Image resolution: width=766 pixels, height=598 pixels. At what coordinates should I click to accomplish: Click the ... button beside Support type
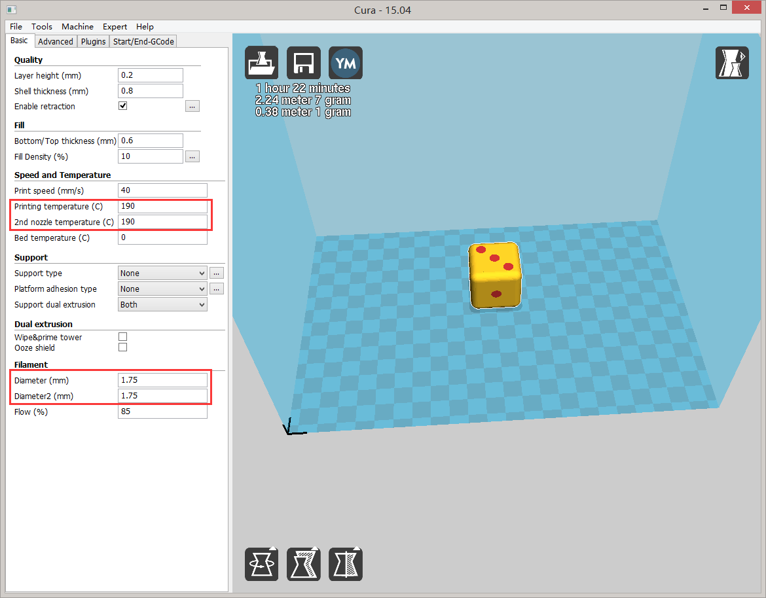[x=216, y=272]
